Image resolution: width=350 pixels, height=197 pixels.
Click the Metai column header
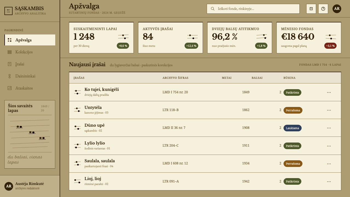pos(227,78)
